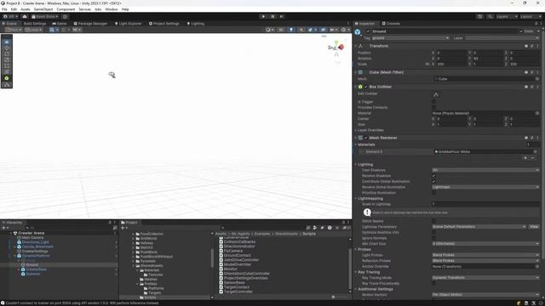Screen dimensions: 545x306
Task: Click the Edit Collider button icon
Action: pos(436,94)
